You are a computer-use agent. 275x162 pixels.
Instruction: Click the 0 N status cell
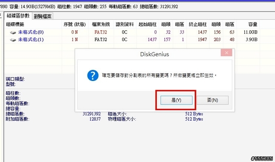coord(74,32)
